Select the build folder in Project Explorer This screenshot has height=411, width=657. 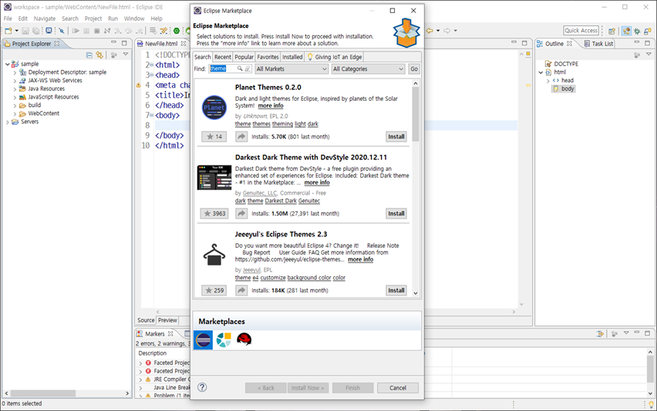click(35, 105)
